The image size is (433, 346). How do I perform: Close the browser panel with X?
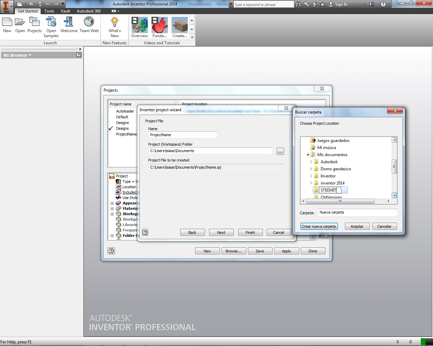pyautogui.click(x=80, y=49)
